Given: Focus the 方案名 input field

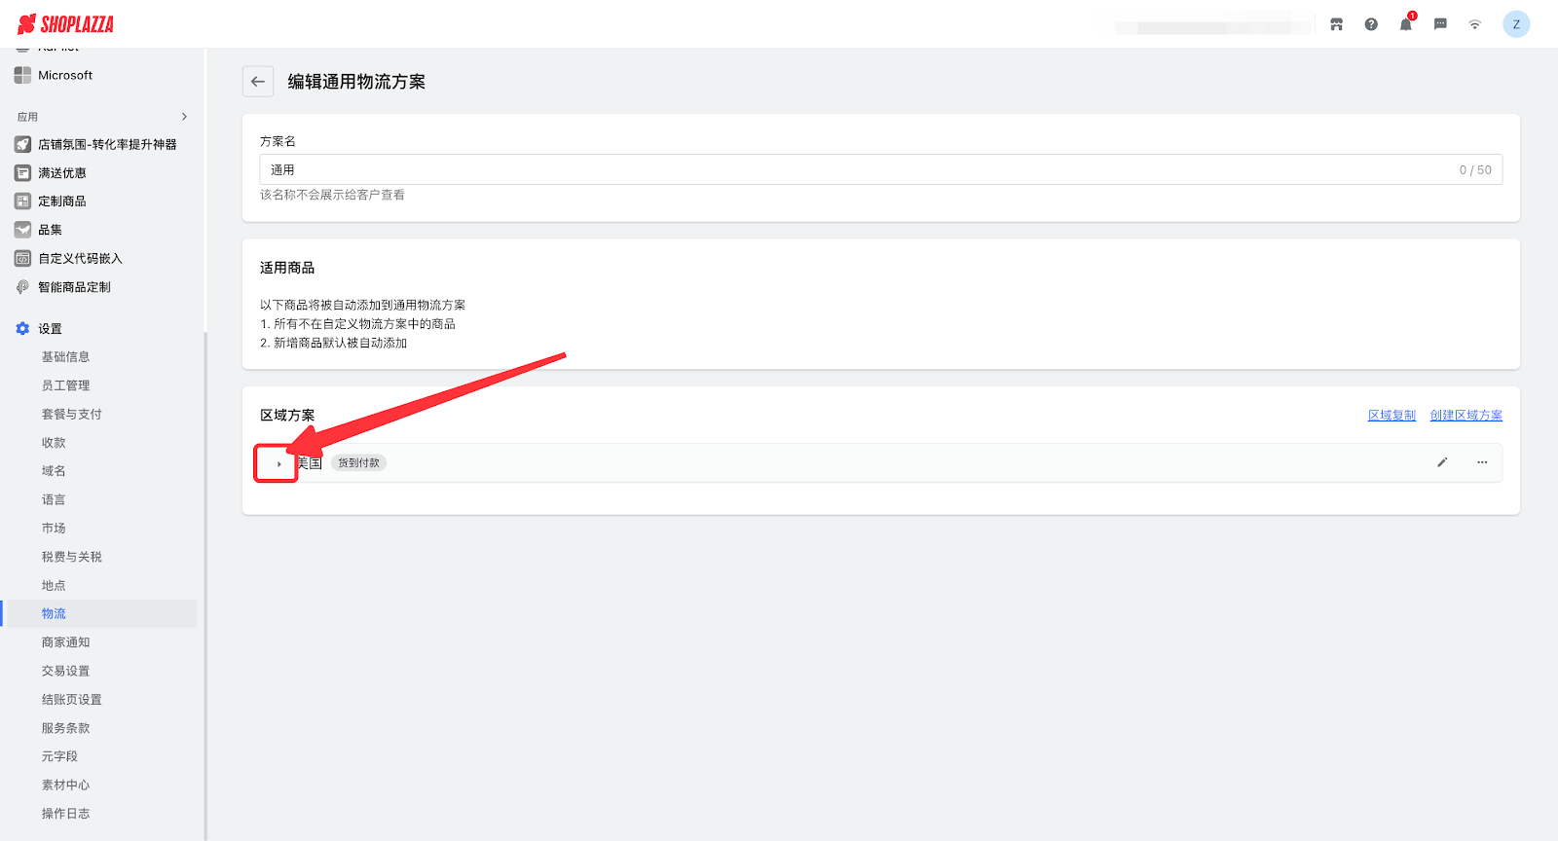Looking at the screenshot, I should (857, 169).
